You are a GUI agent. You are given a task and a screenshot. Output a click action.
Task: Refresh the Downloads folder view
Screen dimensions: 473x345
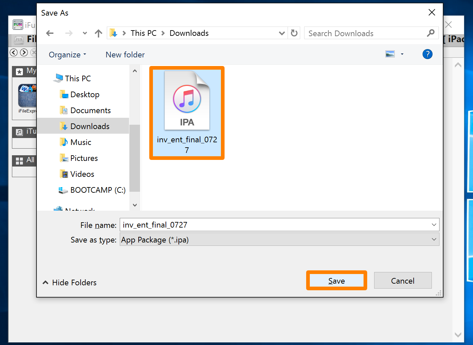(294, 33)
